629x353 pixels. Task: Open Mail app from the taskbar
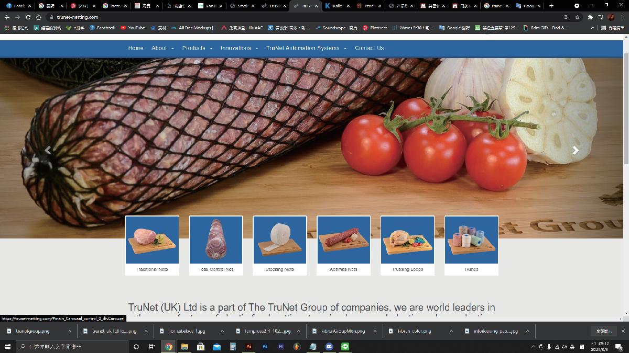tap(216, 347)
